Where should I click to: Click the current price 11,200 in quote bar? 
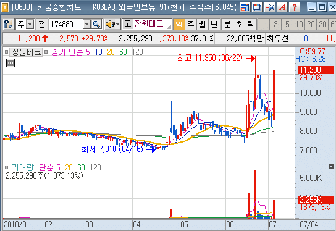[x=28, y=38]
